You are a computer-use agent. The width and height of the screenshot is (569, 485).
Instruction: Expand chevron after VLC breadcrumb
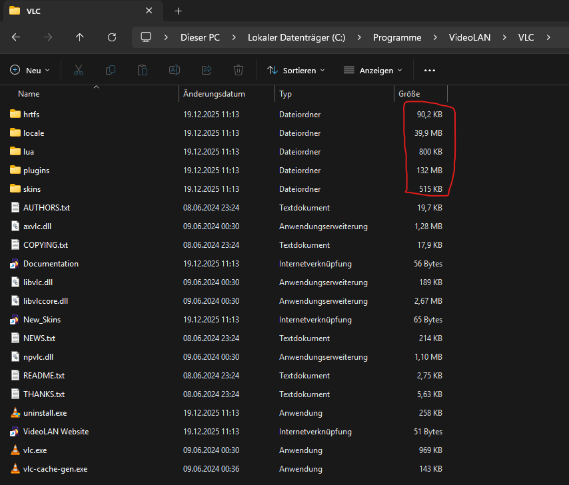pyautogui.click(x=548, y=37)
